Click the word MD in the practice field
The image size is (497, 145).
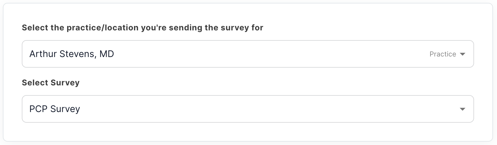pos(107,54)
